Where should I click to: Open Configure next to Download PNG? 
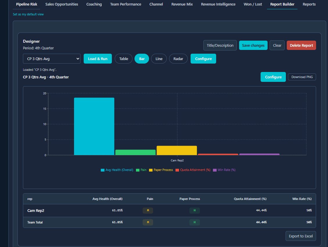[x=273, y=77]
